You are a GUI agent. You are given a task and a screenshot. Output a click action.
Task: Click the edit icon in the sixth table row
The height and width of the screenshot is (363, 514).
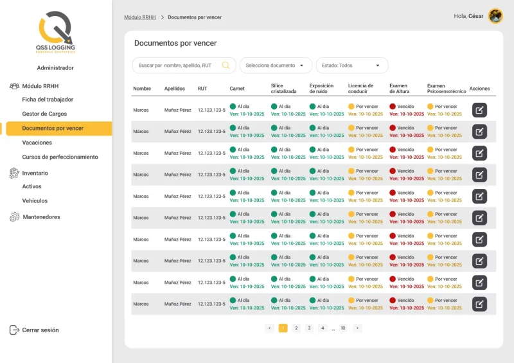click(479, 218)
